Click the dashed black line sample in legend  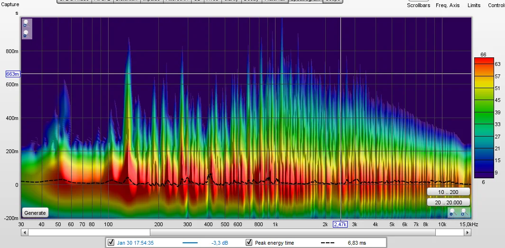click(328, 243)
